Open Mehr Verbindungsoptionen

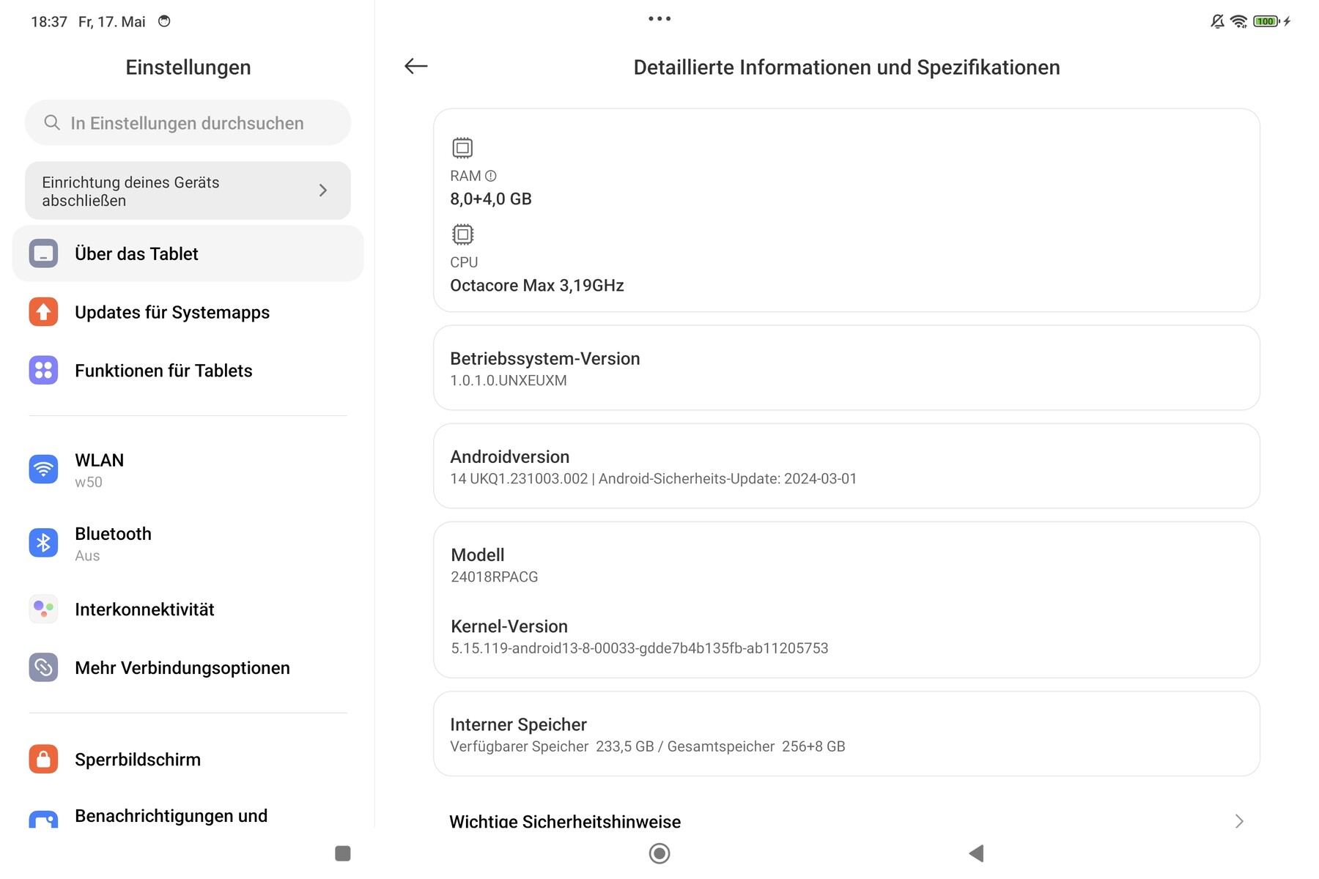click(x=182, y=668)
